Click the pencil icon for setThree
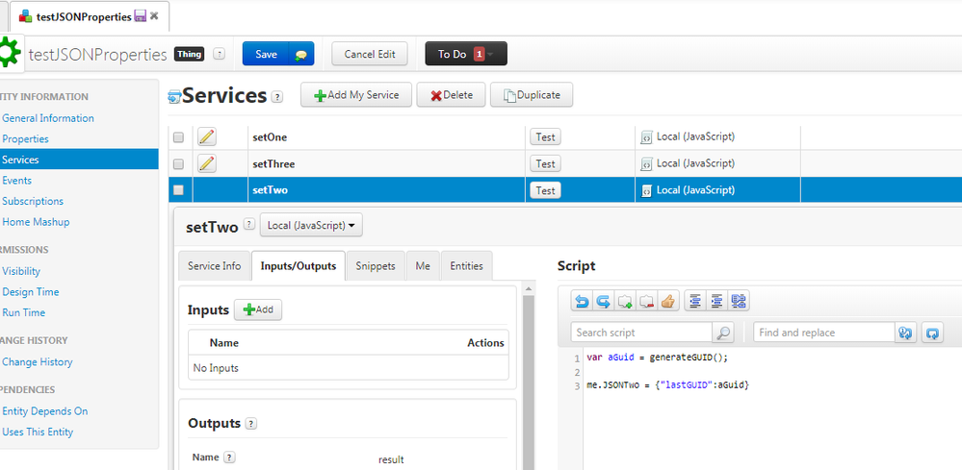962x470 pixels. [207, 164]
